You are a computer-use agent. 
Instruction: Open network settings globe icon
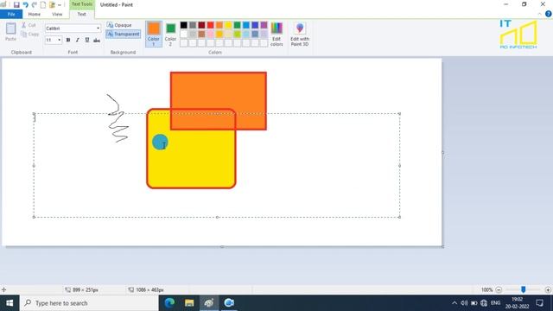pyautogui.click(x=484, y=303)
